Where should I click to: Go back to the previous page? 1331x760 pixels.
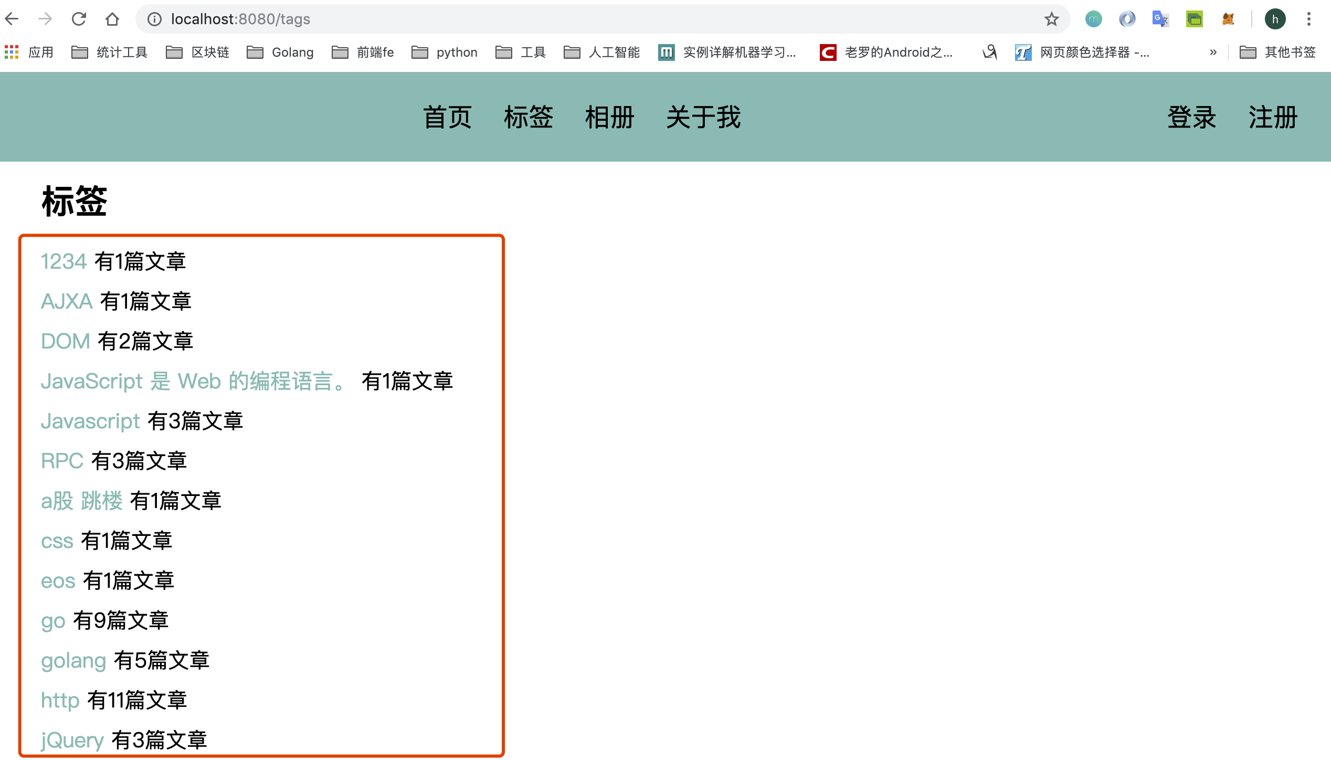[x=12, y=19]
